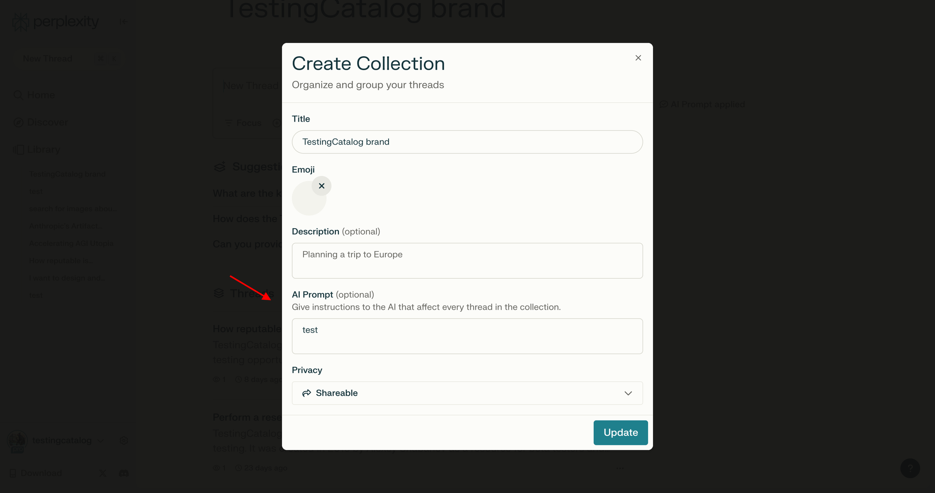
Task: Expand the Privacy dropdown chevron
Action: coord(628,393)
